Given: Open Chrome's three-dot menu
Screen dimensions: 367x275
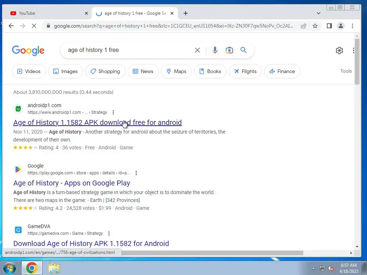Looking at the screenshot, I should tap(353, 26).
